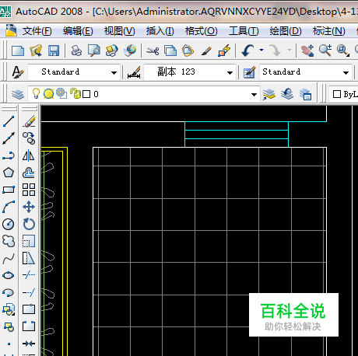Toggle layer 0 freeze sun icon
The image size is (358, 356).
pyautogui.click(x=48, y=94)
